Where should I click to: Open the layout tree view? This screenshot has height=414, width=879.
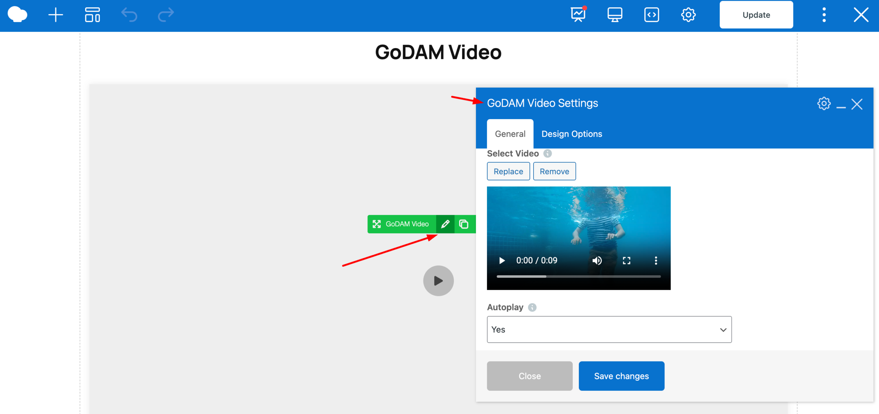92,15
